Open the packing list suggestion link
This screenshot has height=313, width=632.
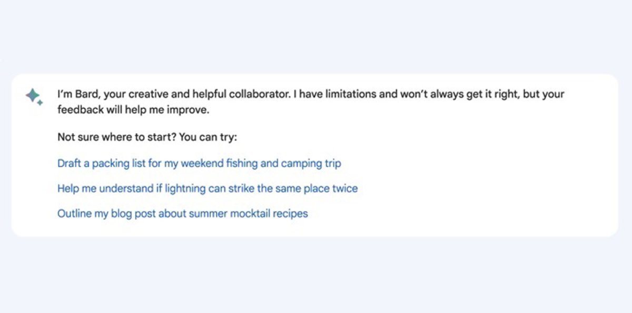pyautogui.click(x=199, y=164)
